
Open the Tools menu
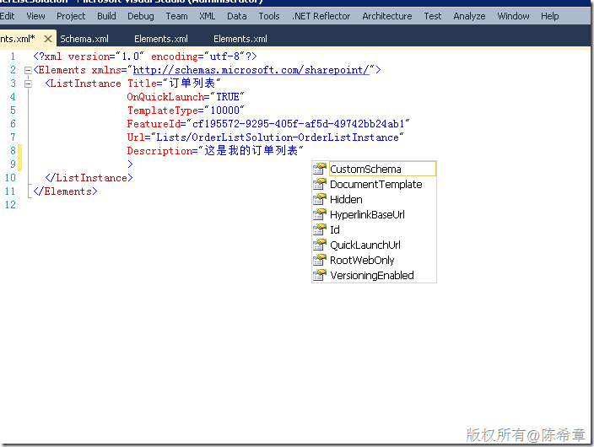click(269, 16)
